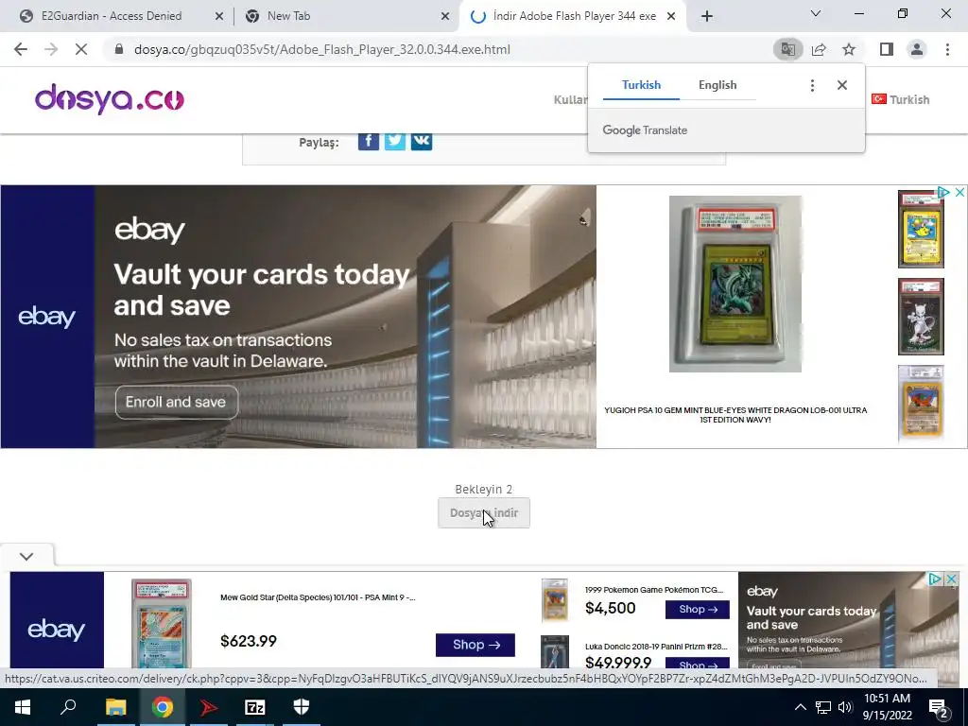
Task: Click the Pikachu card thumbnail in ad
Action: pyautogui.click(x=921, y=229)
